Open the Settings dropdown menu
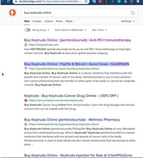This screenshot has height=158, width=143. [128, 21]
